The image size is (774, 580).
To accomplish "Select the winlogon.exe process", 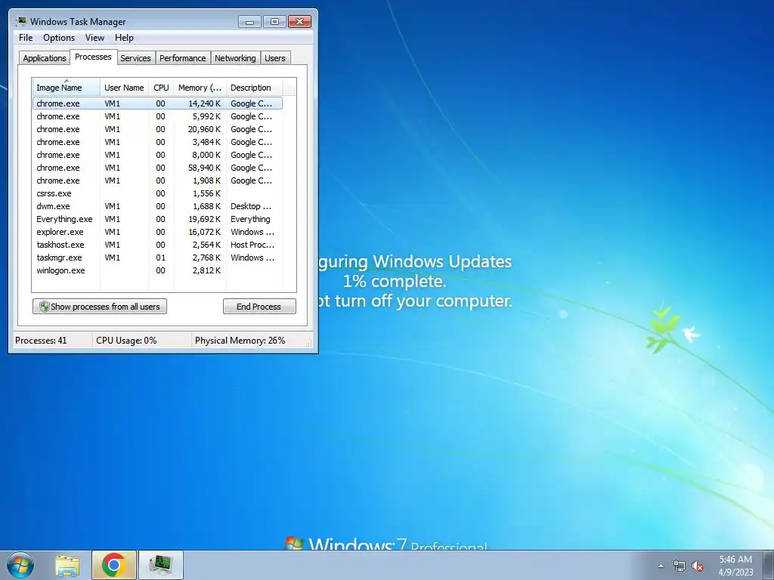I will (157, 270).
